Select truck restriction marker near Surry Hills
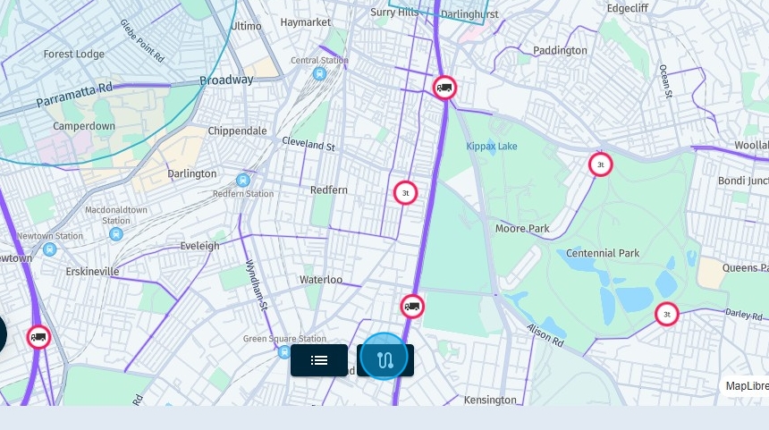The width and height of the screenshot is (769, 430). [444, 88]
